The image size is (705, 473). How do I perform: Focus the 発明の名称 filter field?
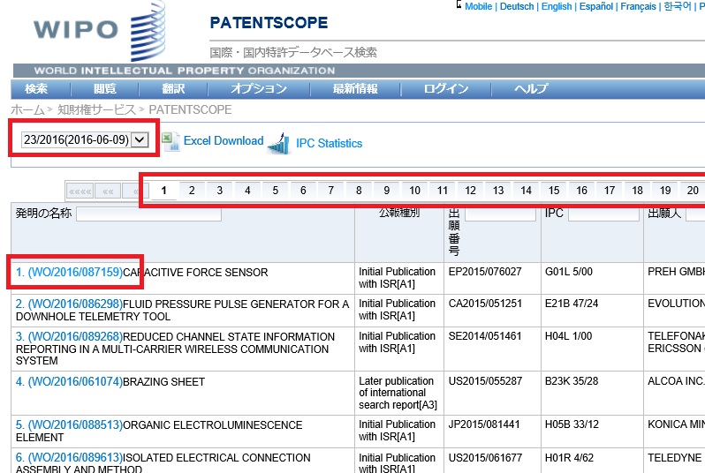click(148, 214)
